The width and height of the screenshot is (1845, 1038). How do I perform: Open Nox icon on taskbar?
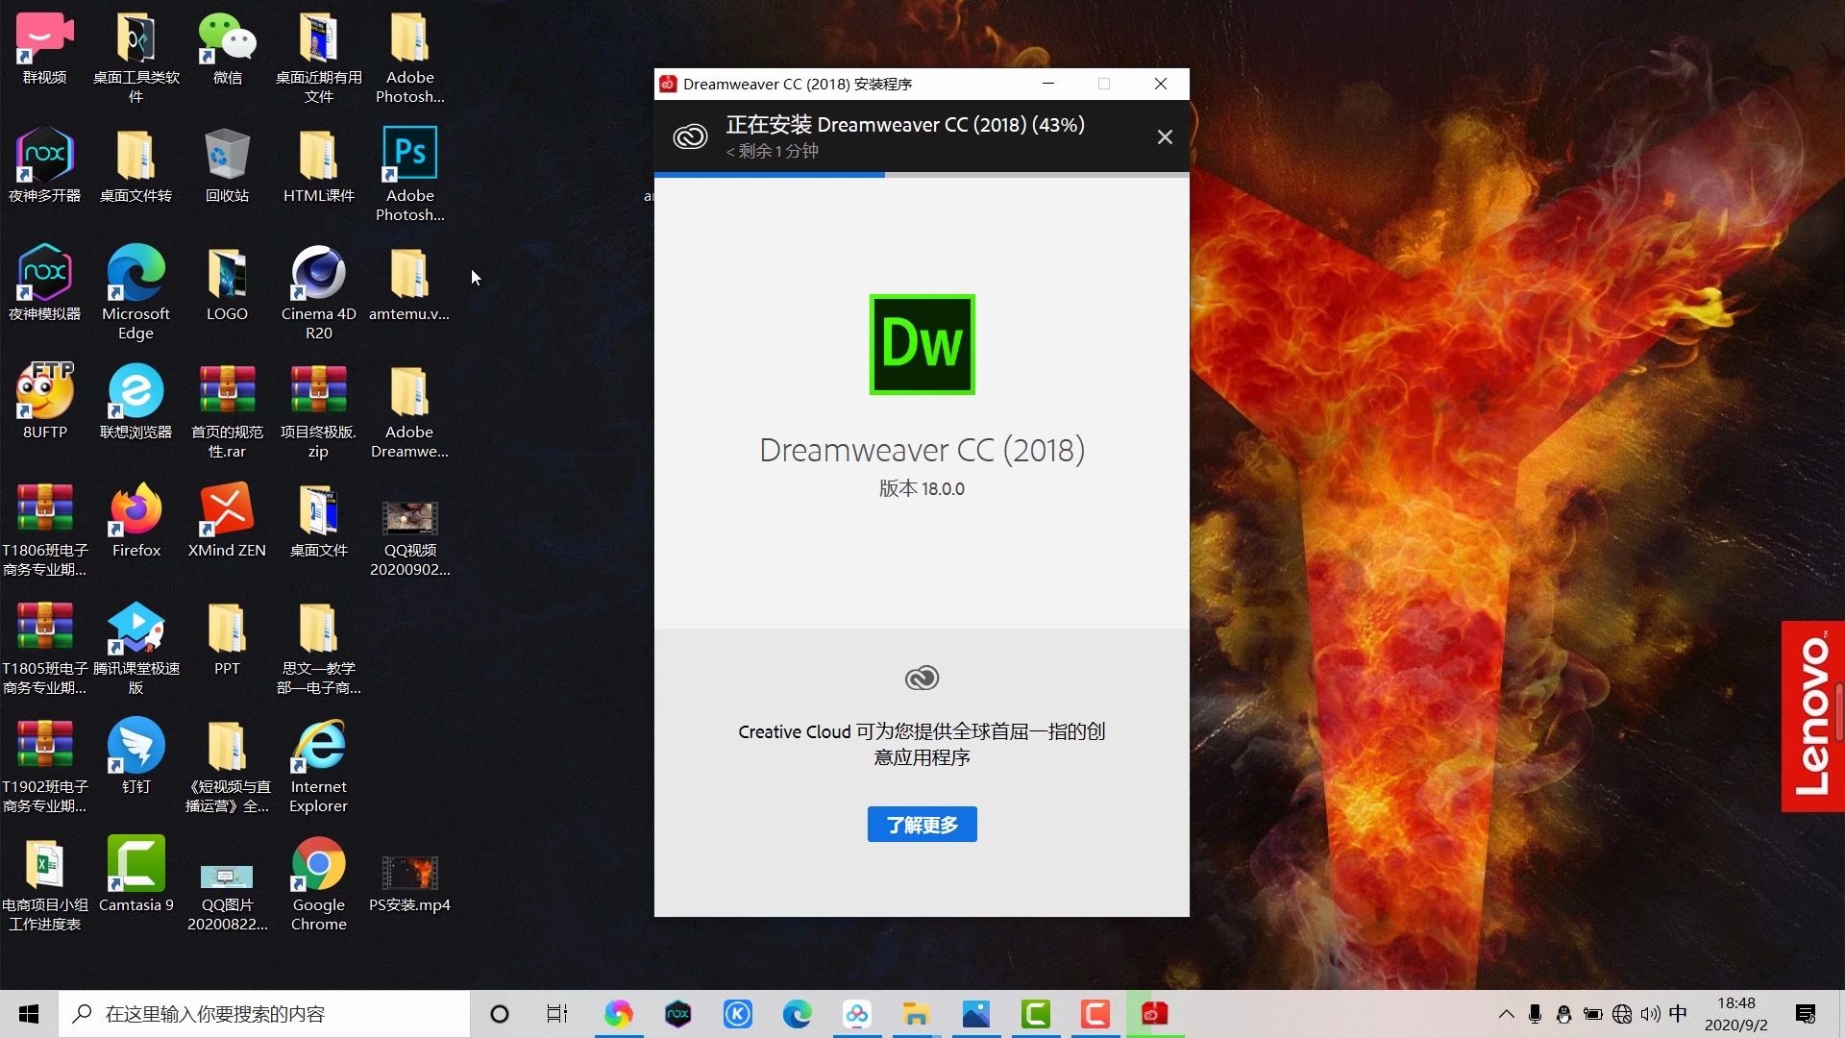[677, 1014]
